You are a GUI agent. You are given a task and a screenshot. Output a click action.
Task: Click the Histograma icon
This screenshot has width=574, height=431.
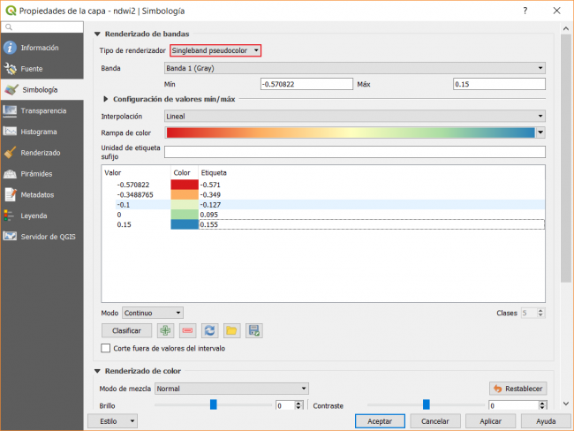(10, 132)
